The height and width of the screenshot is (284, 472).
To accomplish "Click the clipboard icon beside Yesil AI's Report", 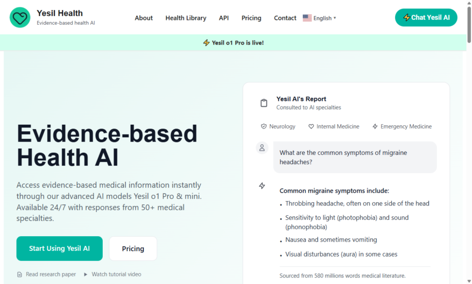I will 264,103.
